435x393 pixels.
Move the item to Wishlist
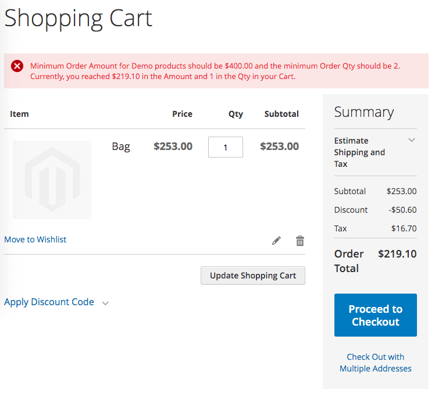click(35, 240)
